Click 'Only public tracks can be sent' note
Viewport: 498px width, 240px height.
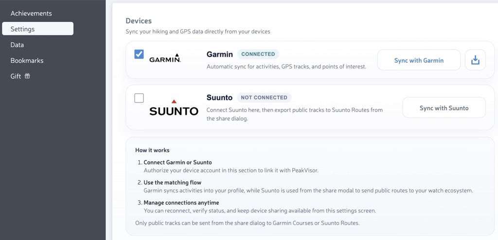coord(248,223)
